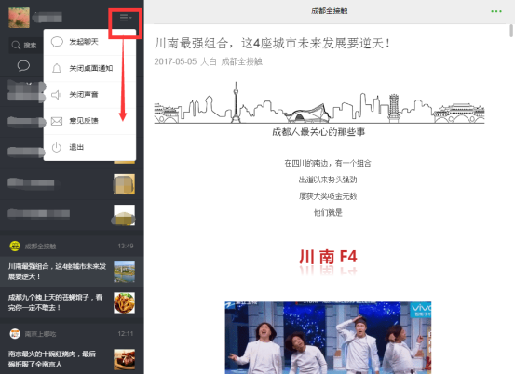Click the article page vertical scrollbar
The width and height of the screenshot is (515, 374).
pyautogui.click(x=511, y=31)
